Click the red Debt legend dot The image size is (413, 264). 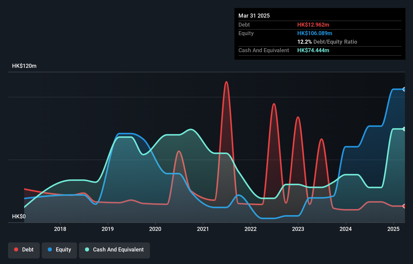point(16,249)
